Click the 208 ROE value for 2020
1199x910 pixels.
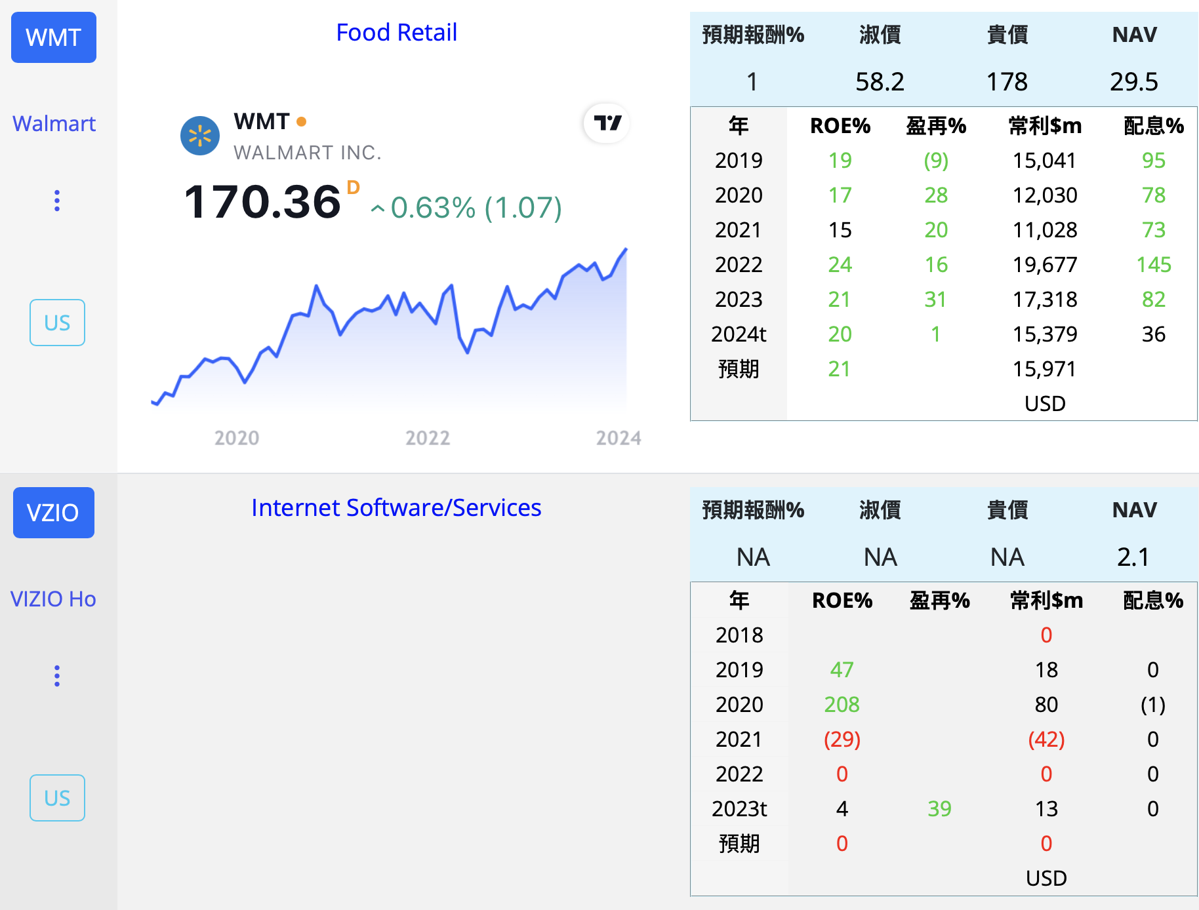click(x=842, y=704)
